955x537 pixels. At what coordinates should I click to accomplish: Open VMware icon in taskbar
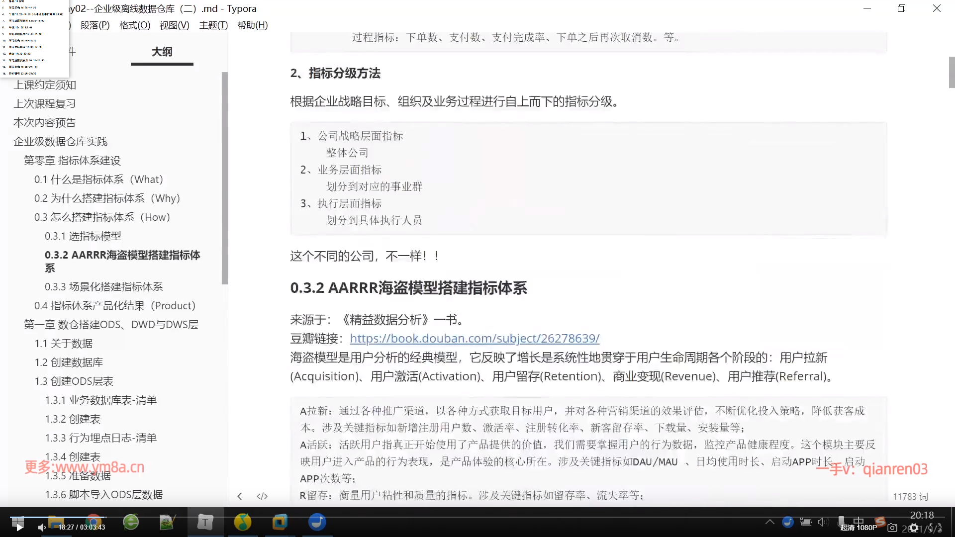[280, 522]
